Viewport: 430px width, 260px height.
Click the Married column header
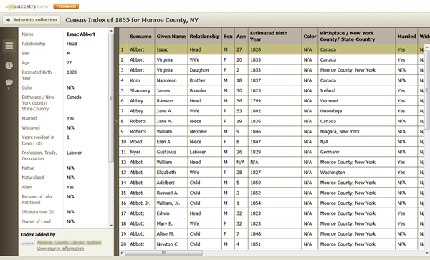406,36
